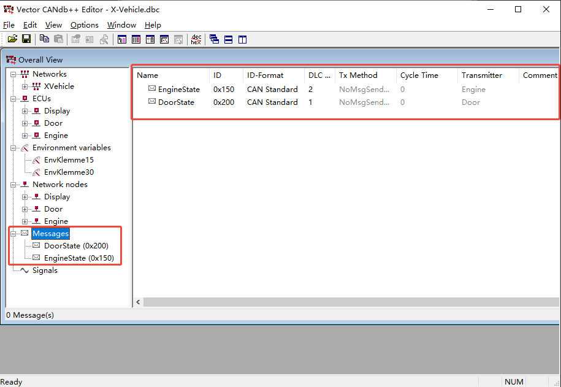Open the View menu

click(54, 25)
